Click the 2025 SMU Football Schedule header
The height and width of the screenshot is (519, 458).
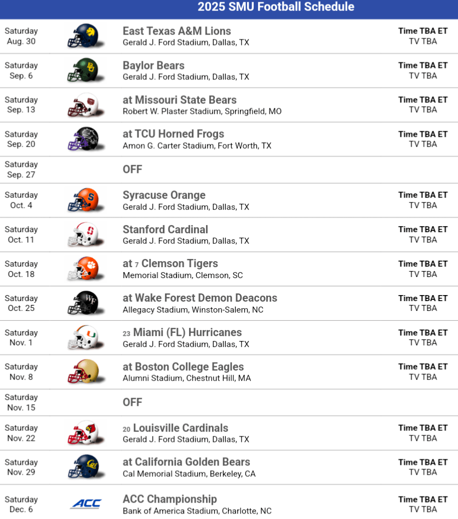(276, 7)
